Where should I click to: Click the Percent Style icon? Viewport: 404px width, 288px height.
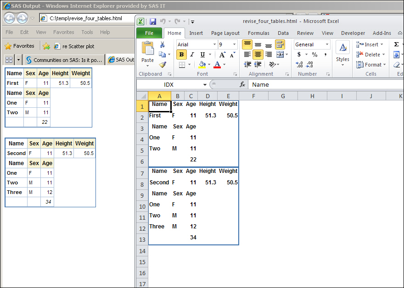[314, 55]
